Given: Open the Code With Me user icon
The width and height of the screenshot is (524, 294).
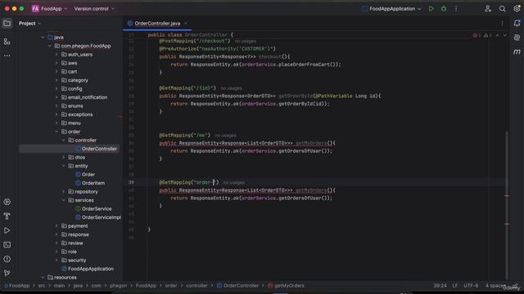Looking at the screenshot, I should pos(488,9).
